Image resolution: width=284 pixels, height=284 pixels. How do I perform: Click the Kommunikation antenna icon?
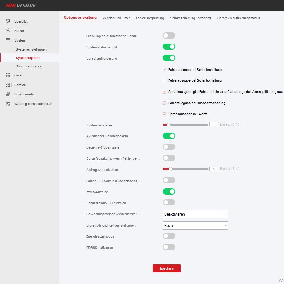(8, 94)
